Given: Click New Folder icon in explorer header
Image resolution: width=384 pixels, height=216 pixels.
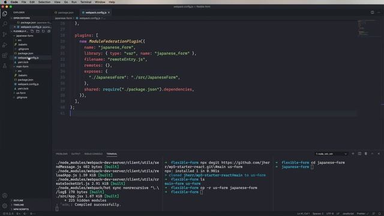Looking at the screenshot, I should [x=38, y=31].
